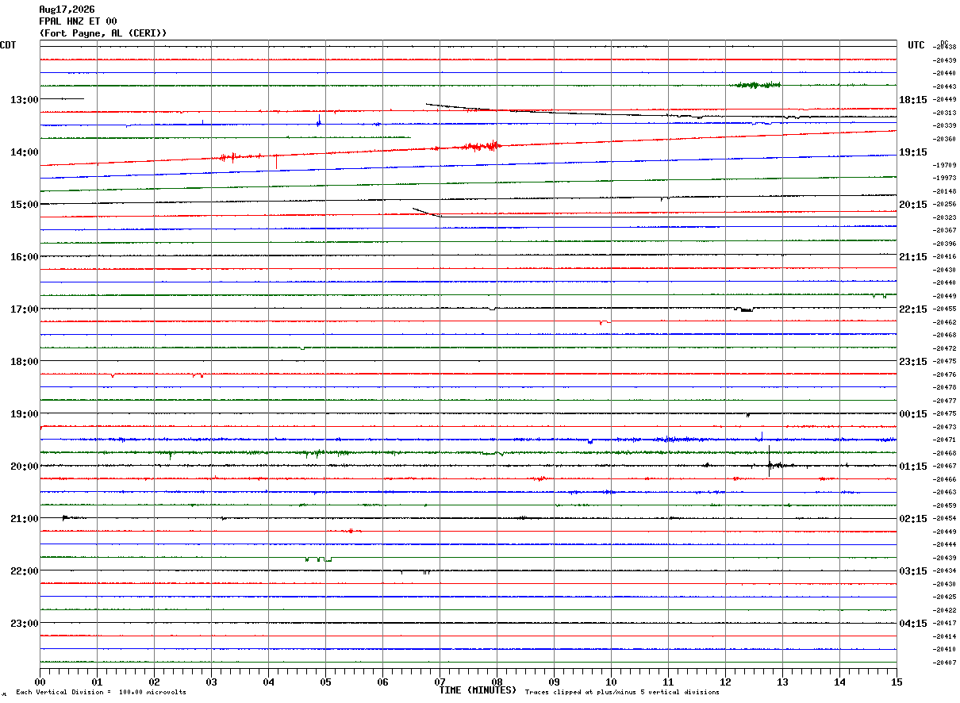
Task: Click the 22:15 UTC time label
Action: 913,309
